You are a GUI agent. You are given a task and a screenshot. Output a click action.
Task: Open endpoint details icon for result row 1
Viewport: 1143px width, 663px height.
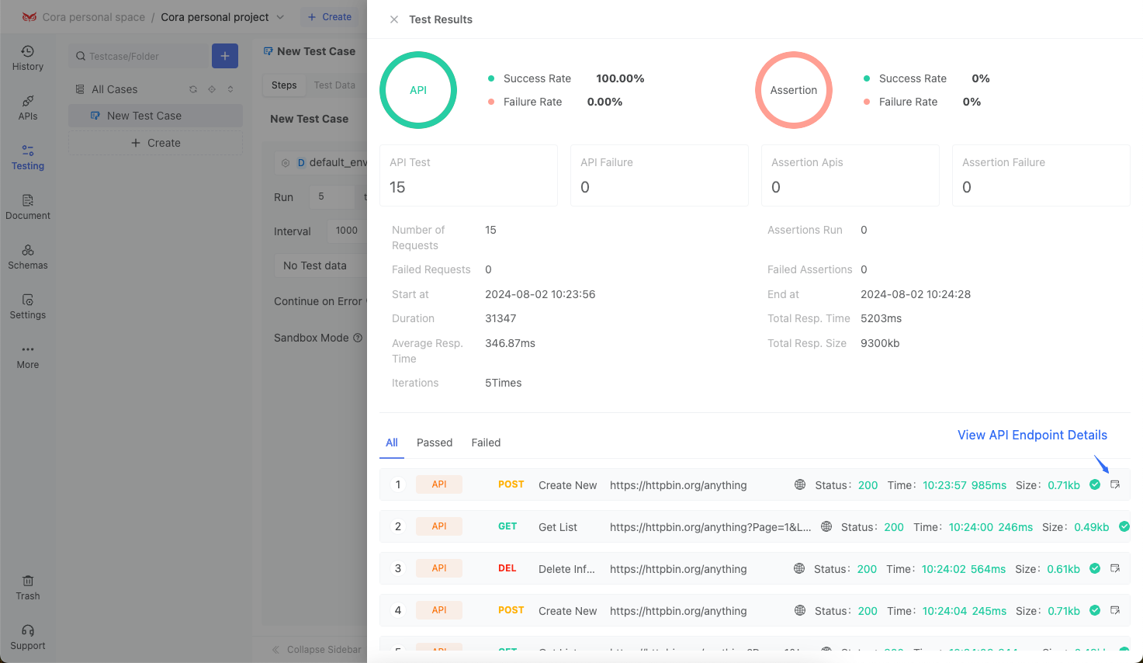coord(1115,484)
